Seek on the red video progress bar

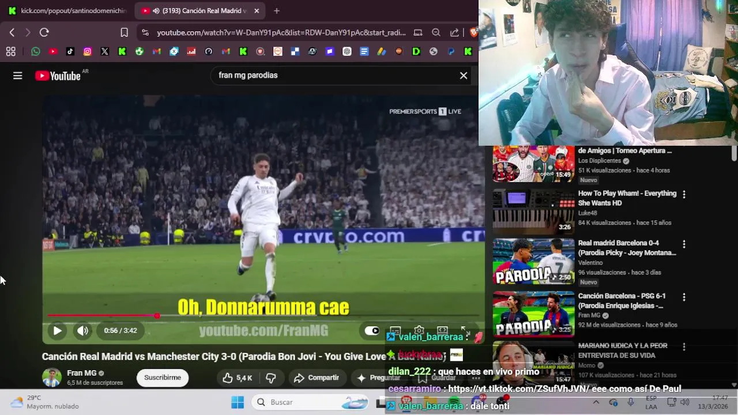263,316
